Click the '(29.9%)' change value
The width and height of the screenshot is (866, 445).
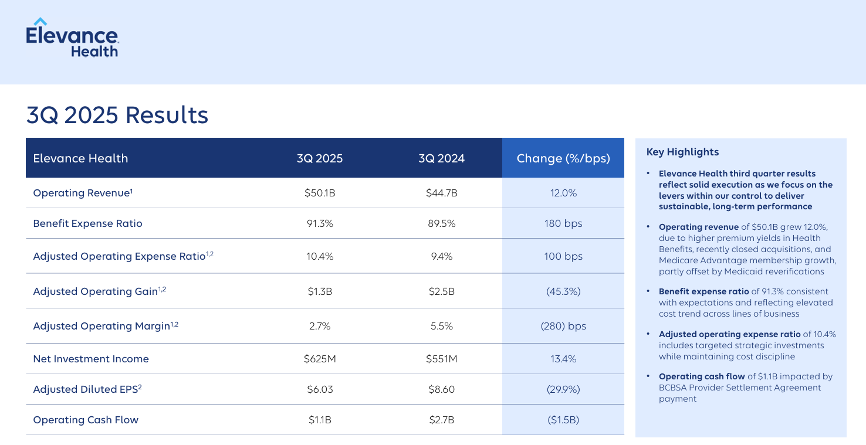pos(563,389)
